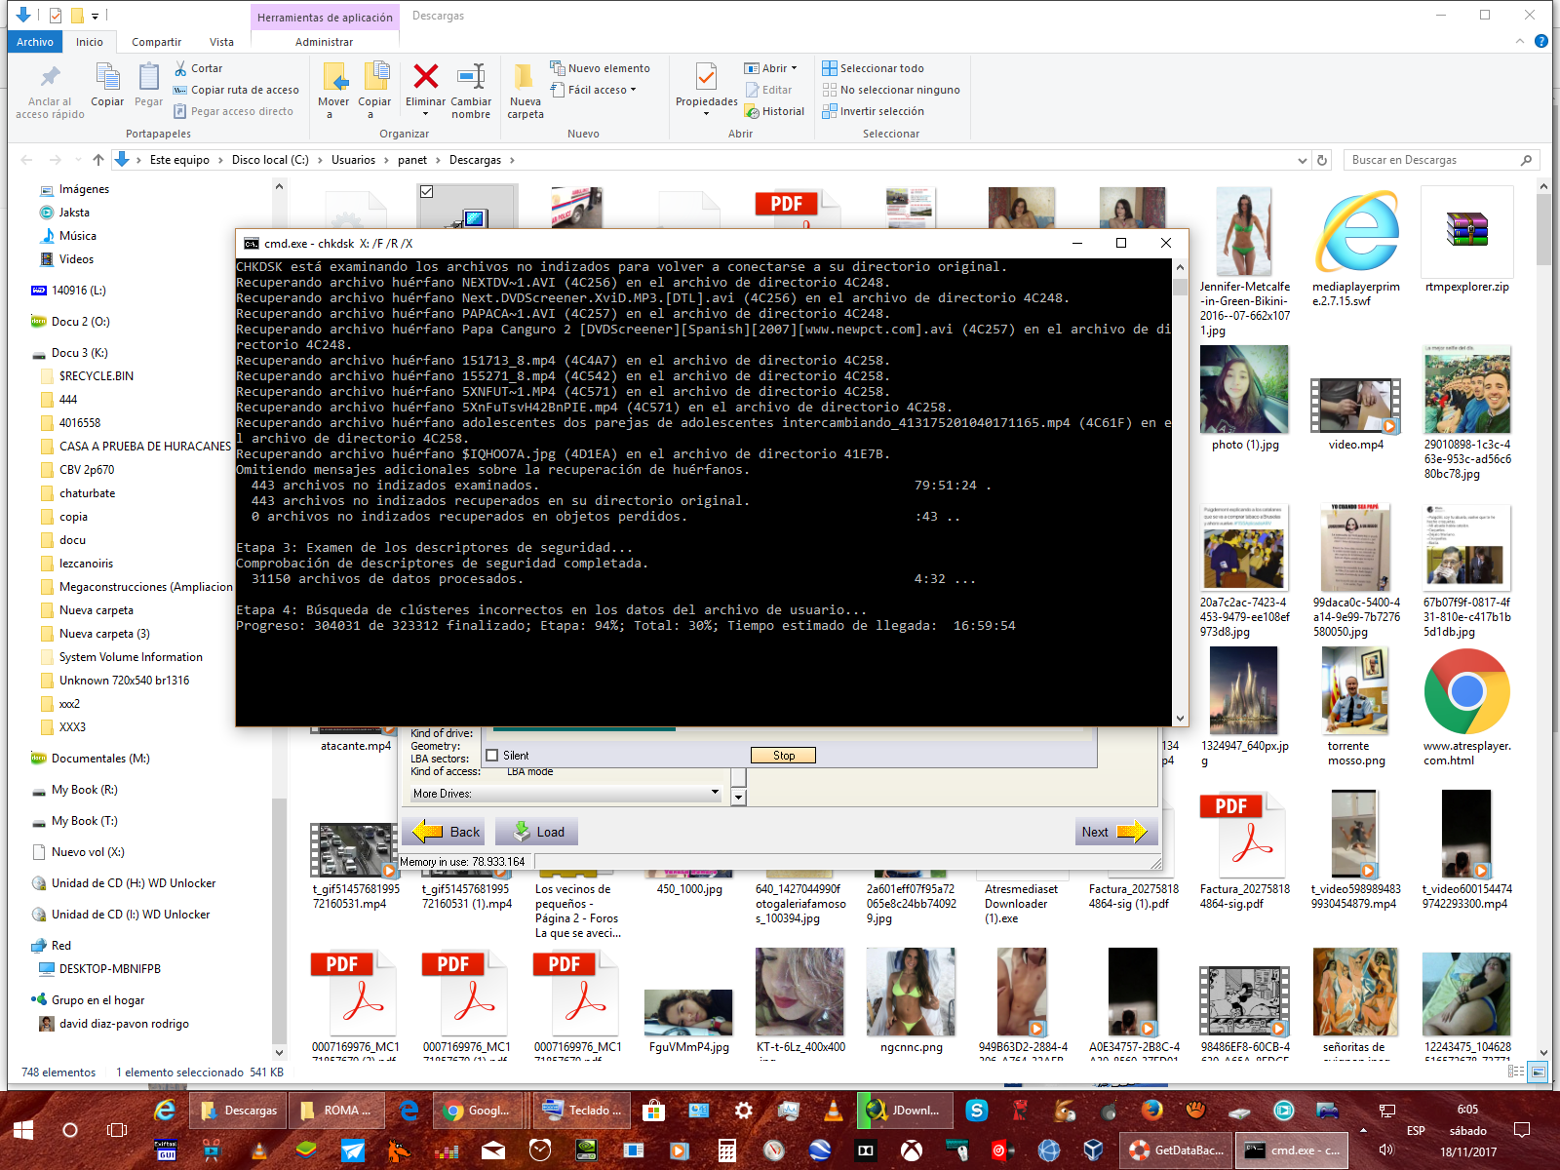This screenshot has height=1170, width=1560.
Task: Click the Eliminar red X icon
Action: 425,77
